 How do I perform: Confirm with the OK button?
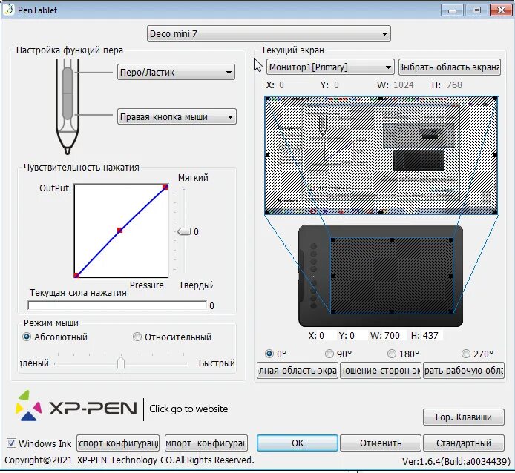pyautogui.click(x=298, y=443)
